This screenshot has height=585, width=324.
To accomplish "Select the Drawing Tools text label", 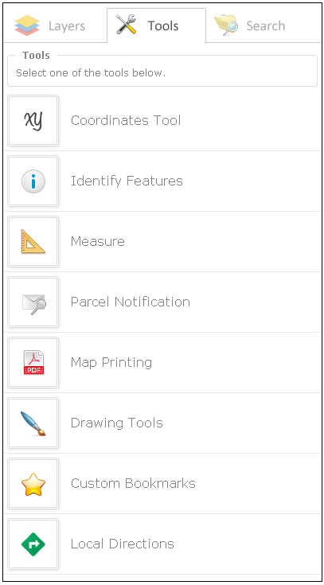I will (117, 423).
